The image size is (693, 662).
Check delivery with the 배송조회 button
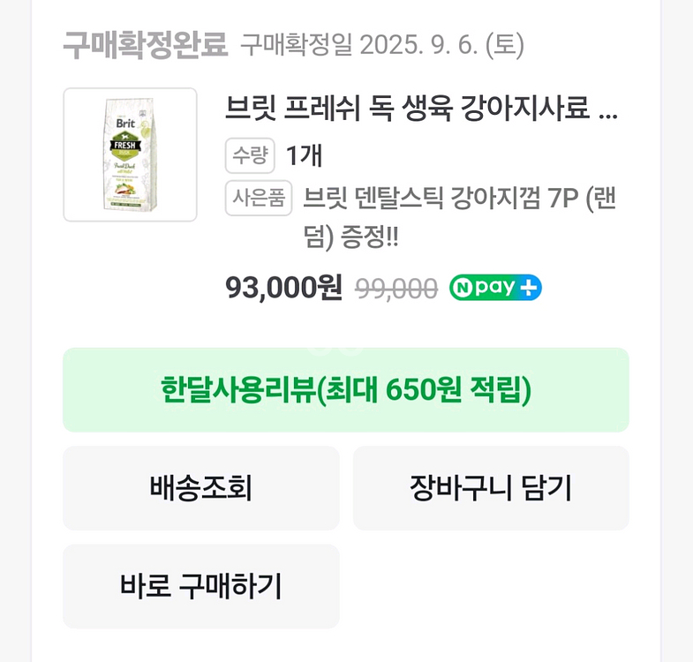200,487
